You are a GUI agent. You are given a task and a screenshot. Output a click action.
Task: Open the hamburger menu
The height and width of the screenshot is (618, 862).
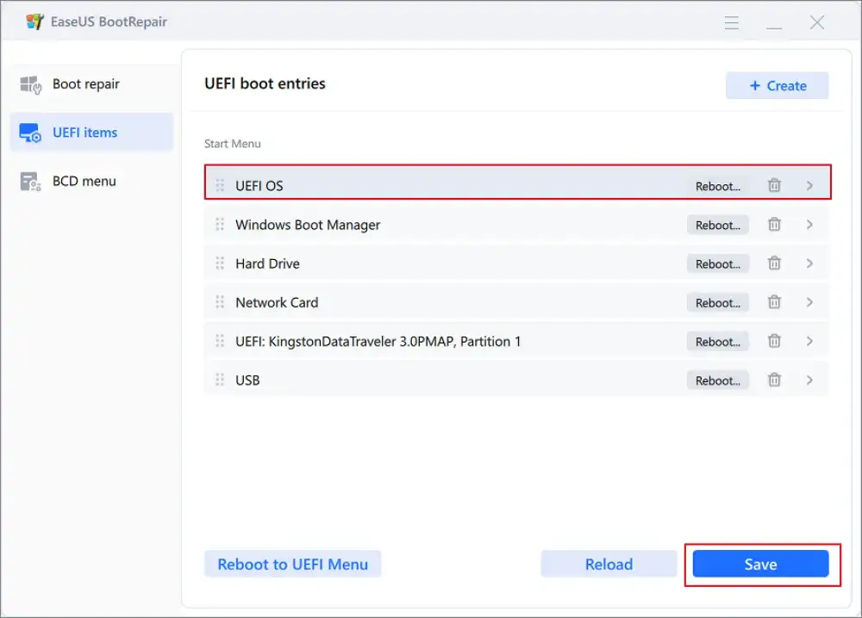click(731, 22)
